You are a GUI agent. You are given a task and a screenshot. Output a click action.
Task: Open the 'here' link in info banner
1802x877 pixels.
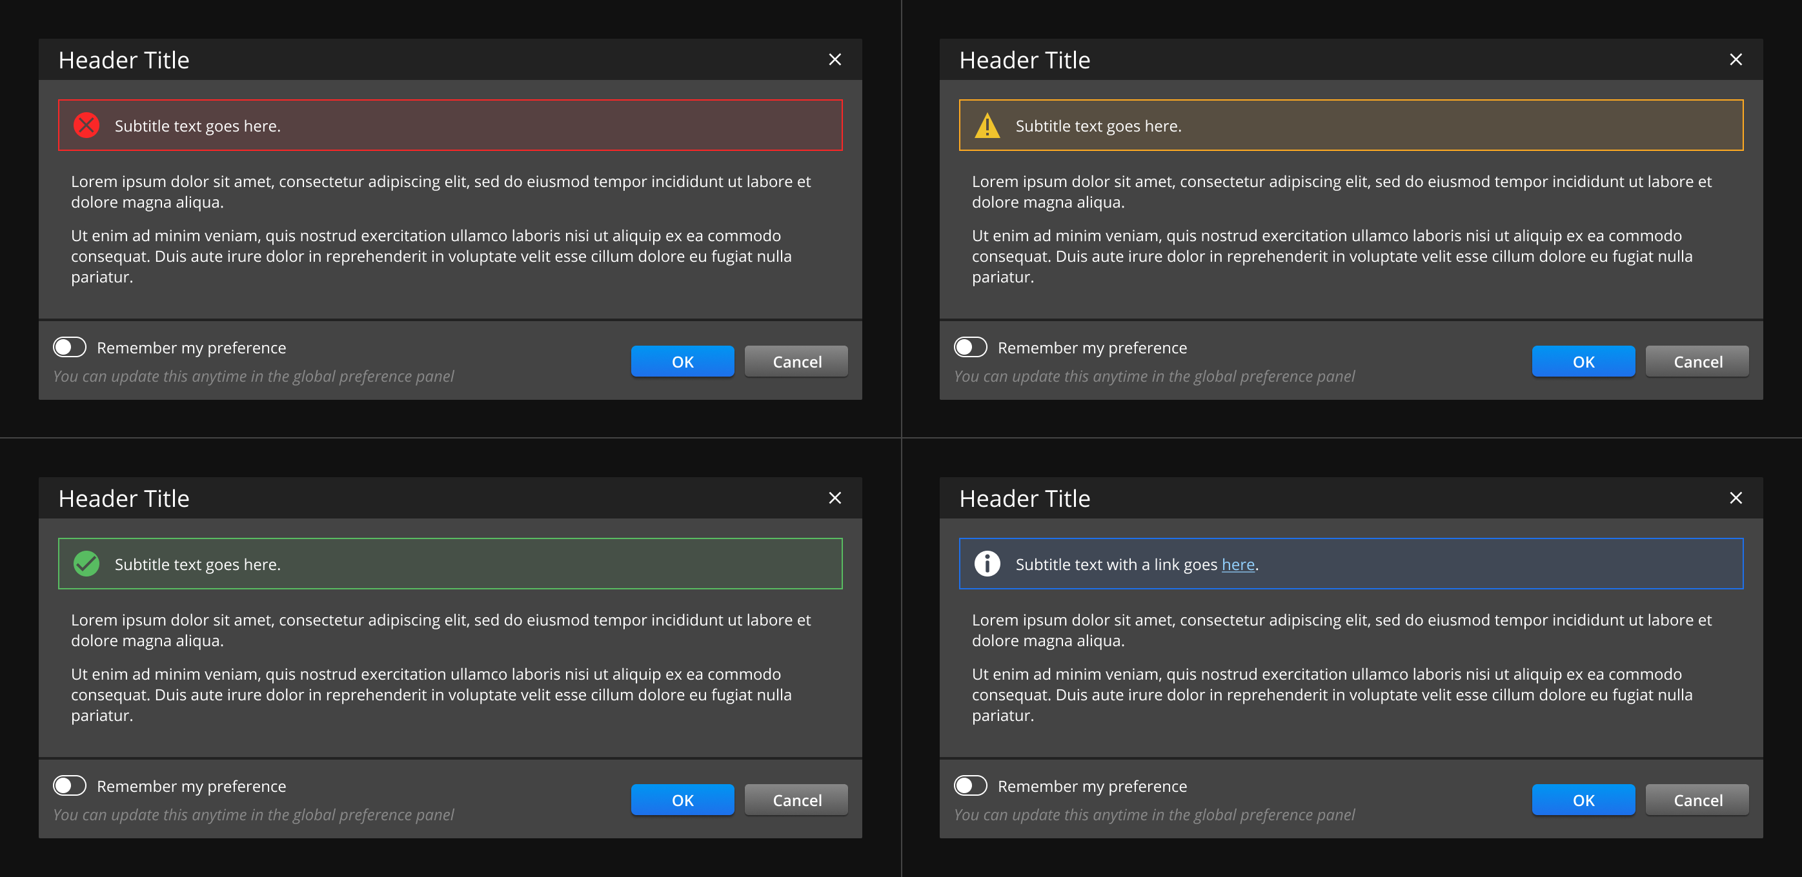pos(1237,565)
